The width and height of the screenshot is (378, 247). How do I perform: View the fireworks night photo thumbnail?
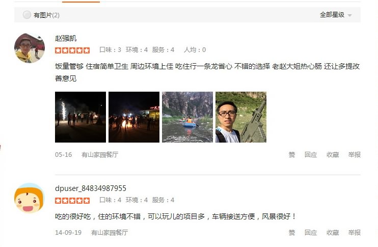pos(80,117)
